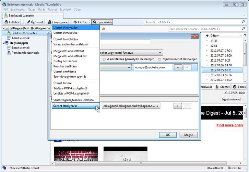Screen dimensions: 249x172
Task: Choose 'Üzenet átmásolása' from action list
Action: coord(66,32)
